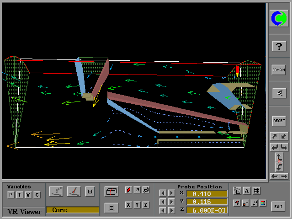Click the yellow Core label field
This screenshot has width=292, height=219.
point(72,210)
